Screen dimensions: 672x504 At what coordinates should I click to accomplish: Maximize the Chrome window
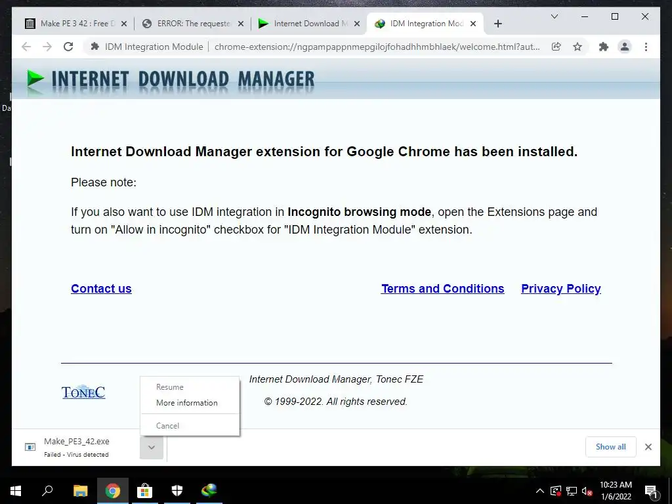(x=614, y=16)
